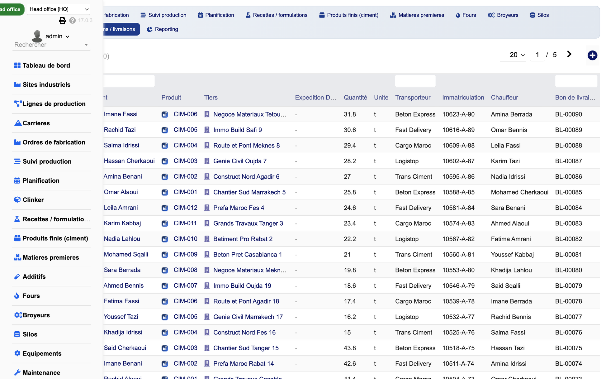606x379 pixels.
Task: Open Route et Pont Agadir 18 link
Action: (246, 301)
